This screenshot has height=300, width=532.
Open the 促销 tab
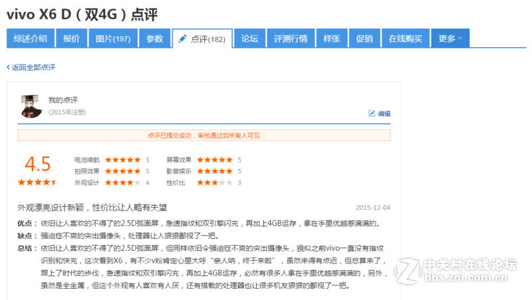pos(364,38)
